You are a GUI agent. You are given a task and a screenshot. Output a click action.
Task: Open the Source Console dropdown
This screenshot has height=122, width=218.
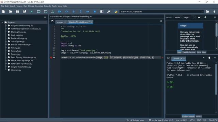[x=178, y=18]
